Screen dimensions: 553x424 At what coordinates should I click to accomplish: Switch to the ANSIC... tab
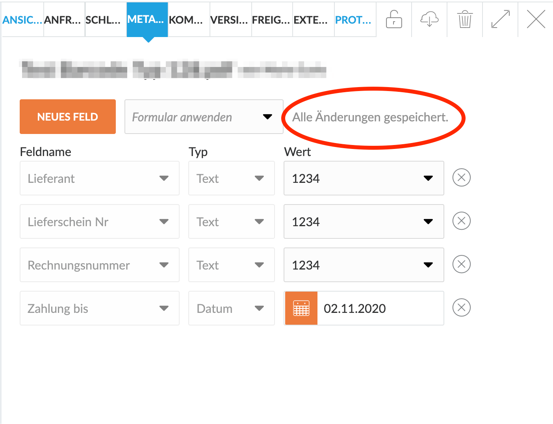coord(22,20)
